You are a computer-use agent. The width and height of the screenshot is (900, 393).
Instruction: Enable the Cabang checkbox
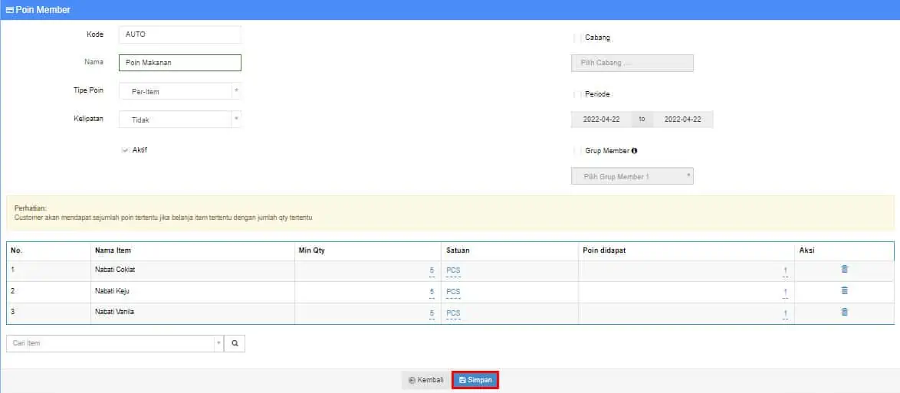[x=577, y=38]
